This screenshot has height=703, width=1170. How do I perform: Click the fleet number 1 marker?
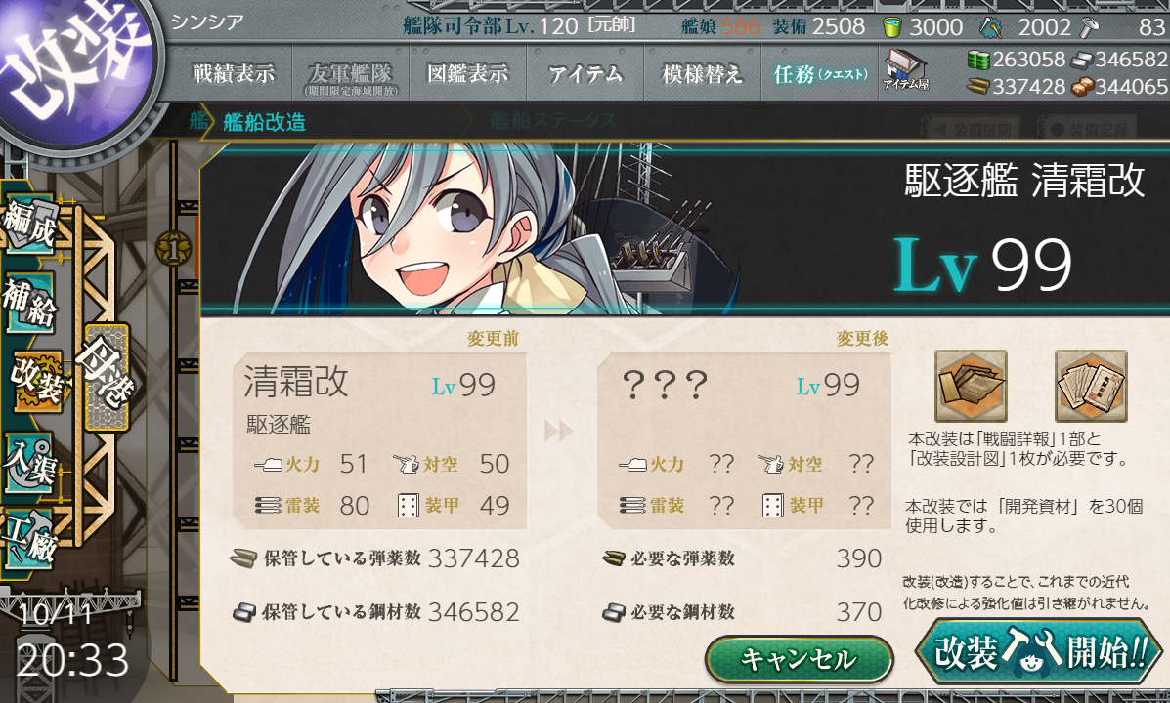[173, 249]
